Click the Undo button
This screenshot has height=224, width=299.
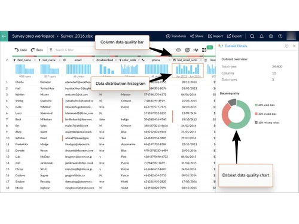point(21,50)
